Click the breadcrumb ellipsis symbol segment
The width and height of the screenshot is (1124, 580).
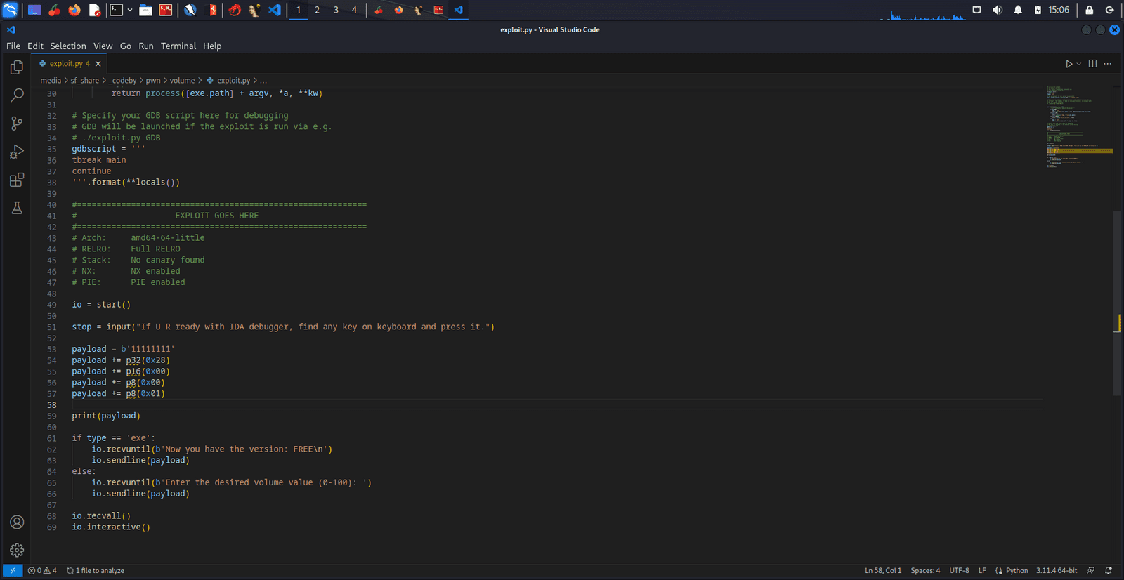263,81
